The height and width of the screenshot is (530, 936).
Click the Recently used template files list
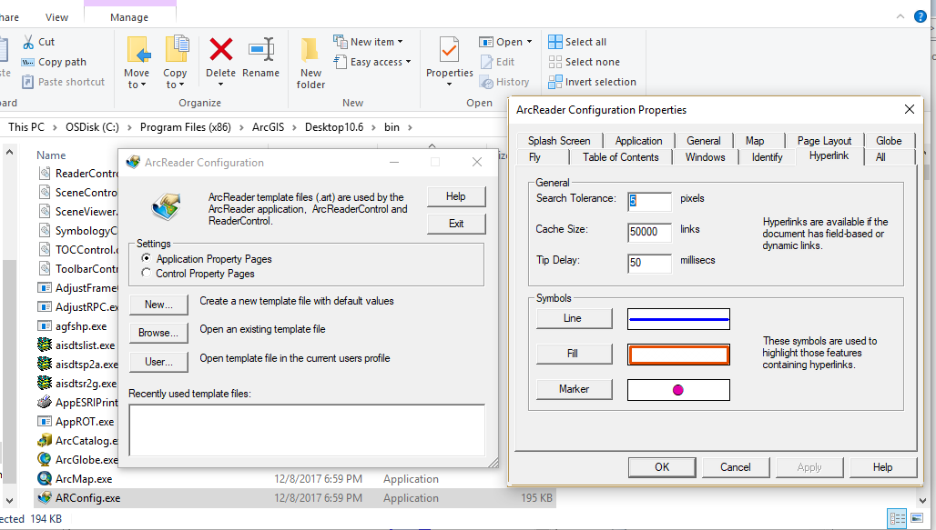click(307, 430)
